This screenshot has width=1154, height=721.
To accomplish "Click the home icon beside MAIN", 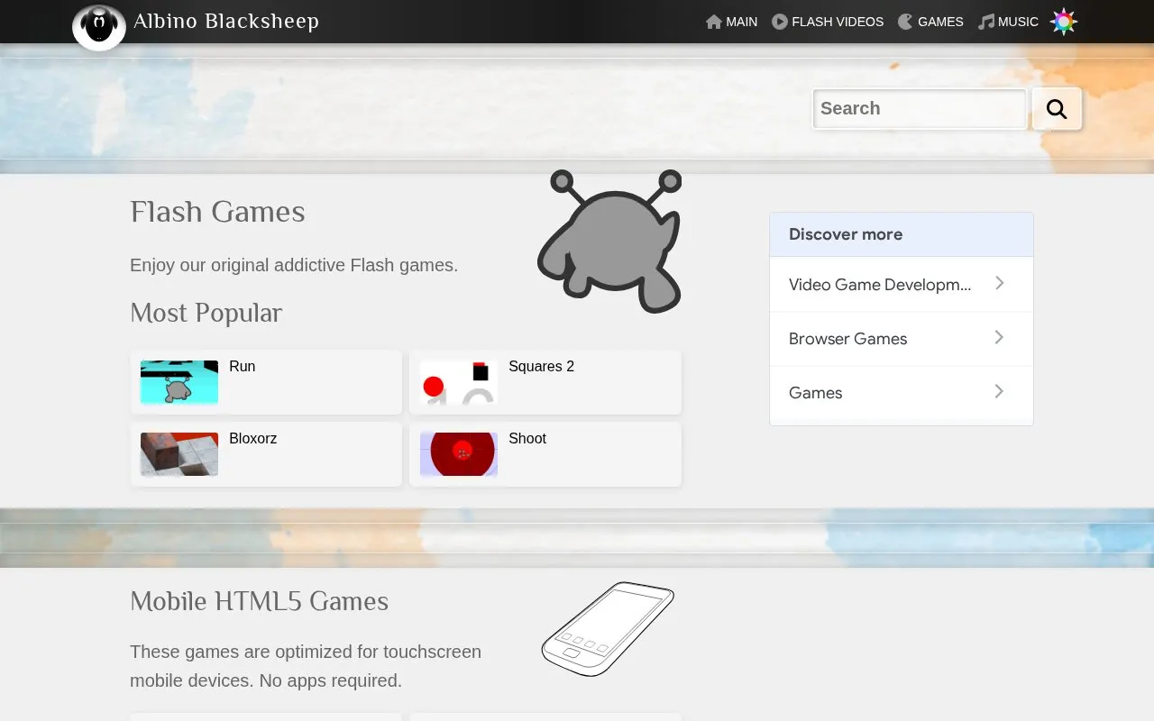I will (714, 22).
